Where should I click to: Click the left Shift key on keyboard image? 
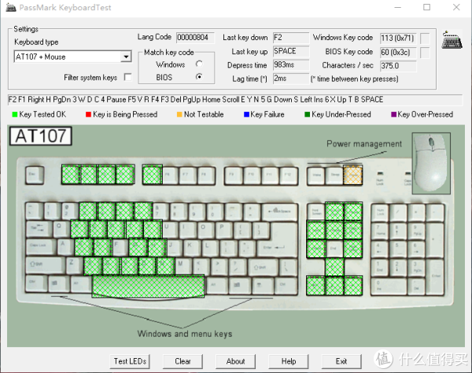(45, 266)
